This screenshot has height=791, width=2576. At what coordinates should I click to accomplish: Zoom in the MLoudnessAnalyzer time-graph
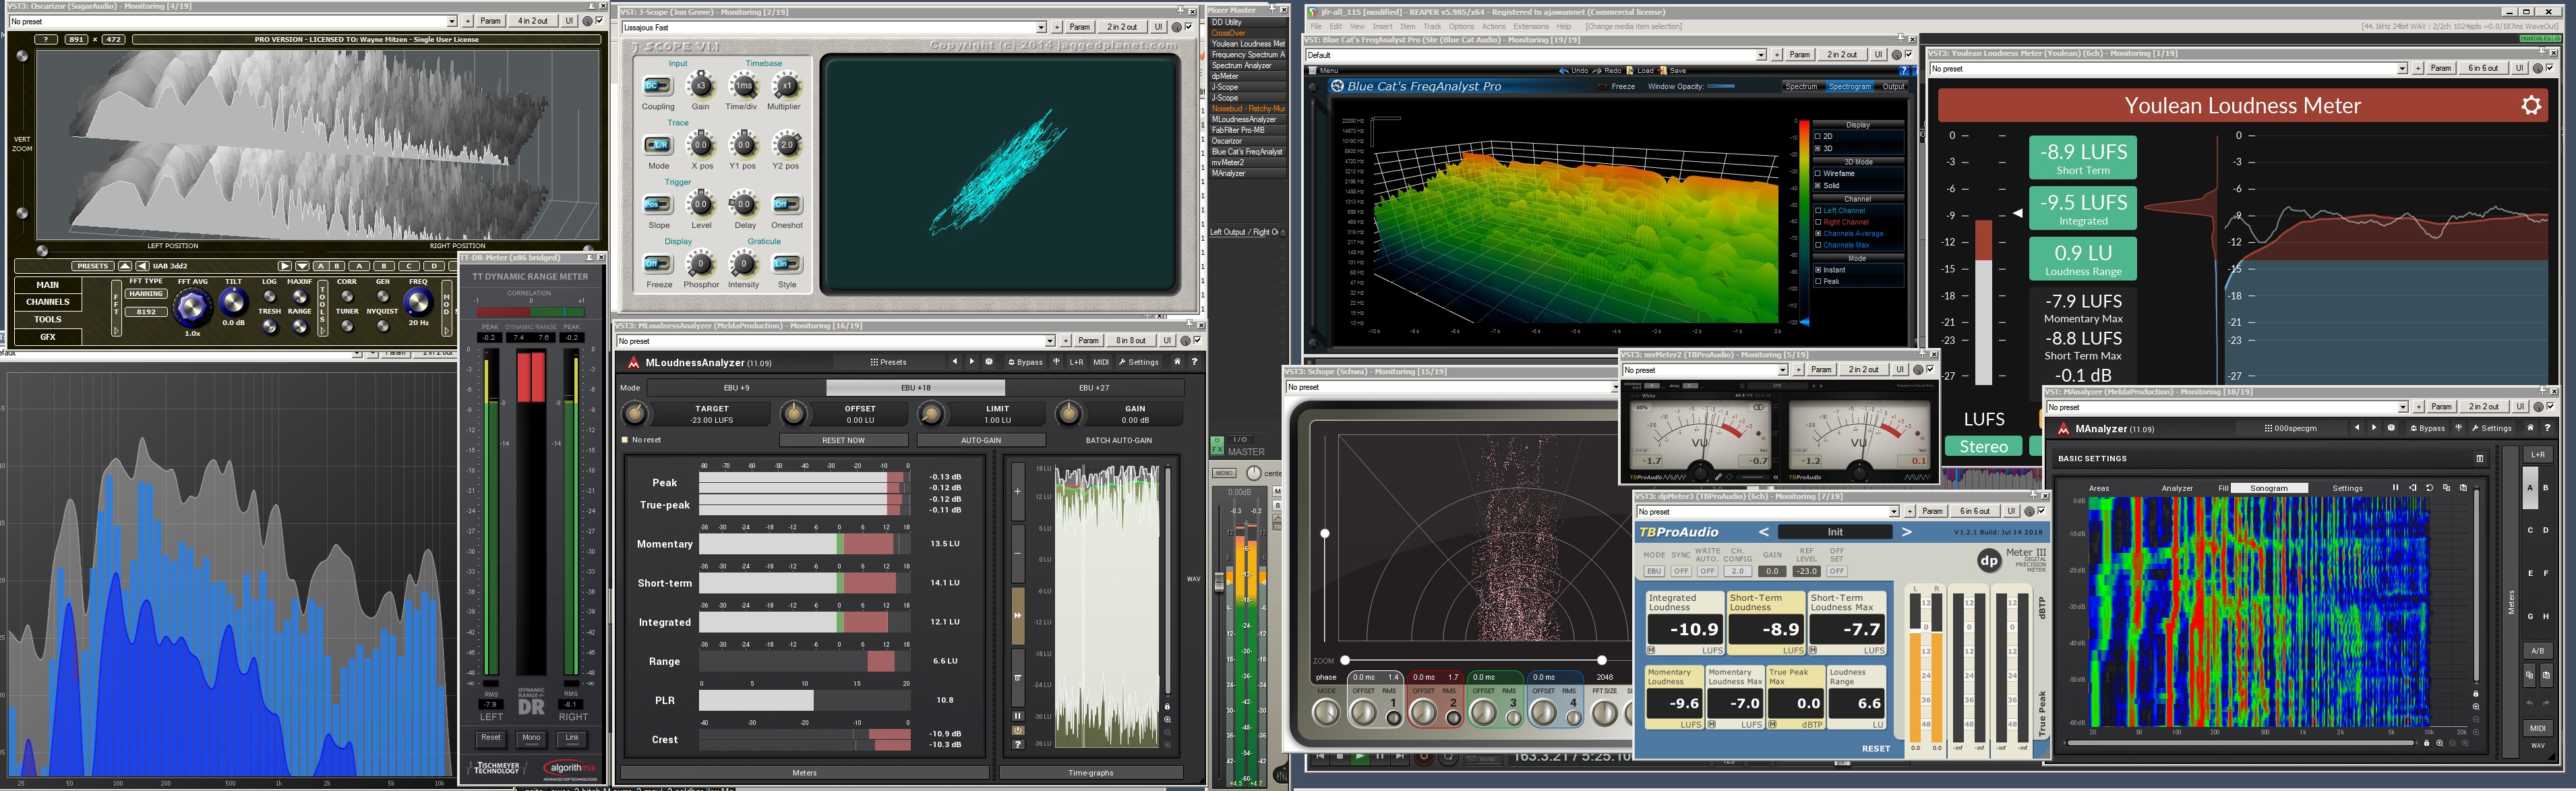pos(1168,720)
